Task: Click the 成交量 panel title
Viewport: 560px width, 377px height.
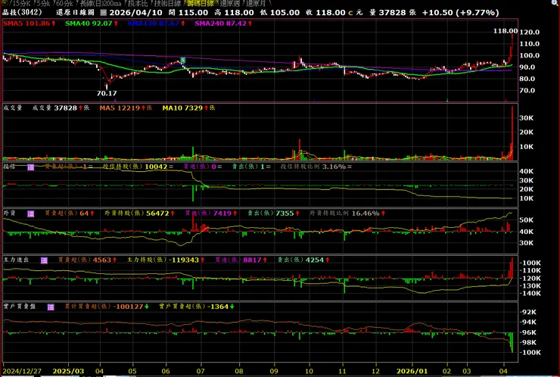Action: pyautogui.click(x=13, y=108)
